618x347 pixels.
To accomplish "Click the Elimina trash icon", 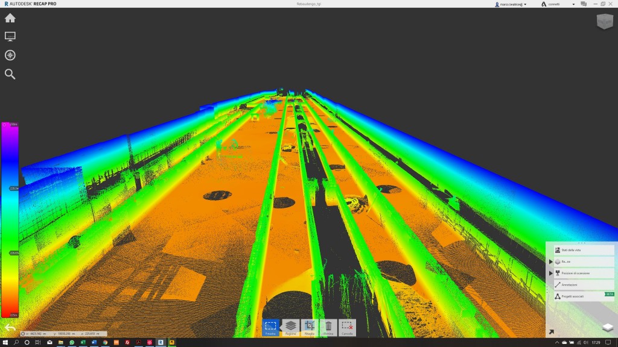I will [328, 327].
